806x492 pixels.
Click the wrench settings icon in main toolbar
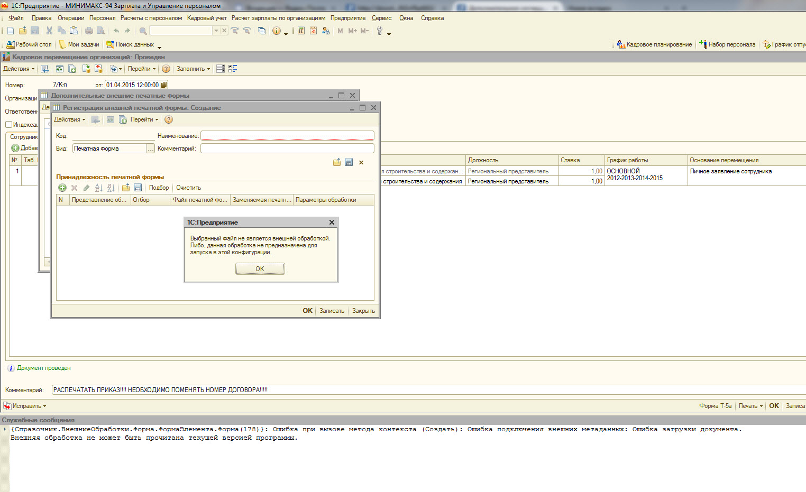(380, 31)
